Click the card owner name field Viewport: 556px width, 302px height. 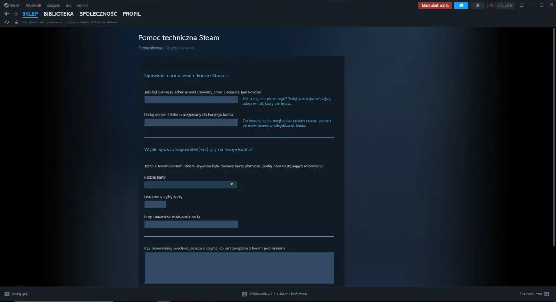(x=191, y=224)
